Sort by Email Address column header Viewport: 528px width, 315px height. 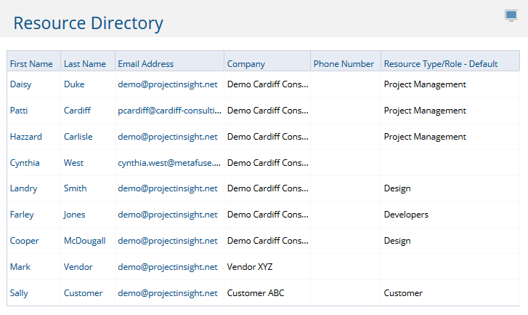pyautogui.click(x=145, y=64)
